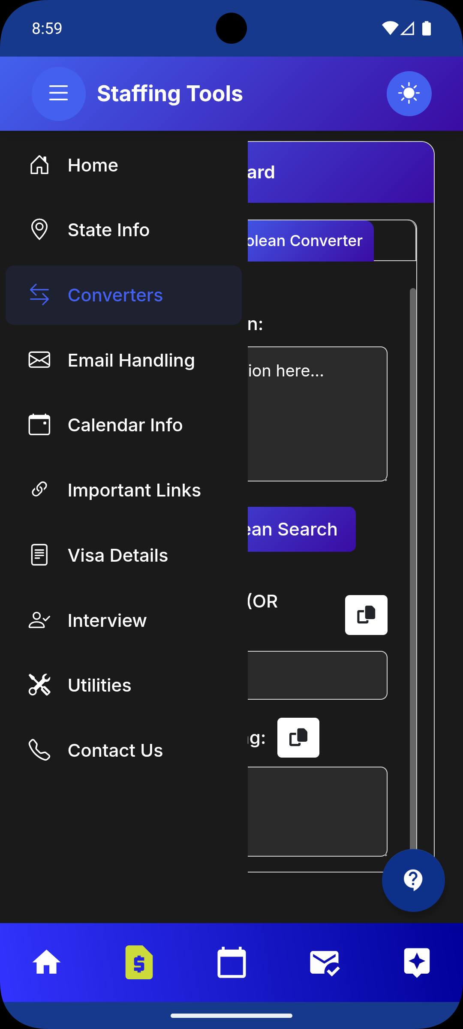The width and height of the screenshot is (463, 1029).
Task: Choose Interview in the side menu
Action: pyautogui.click(x=107, y=620)
